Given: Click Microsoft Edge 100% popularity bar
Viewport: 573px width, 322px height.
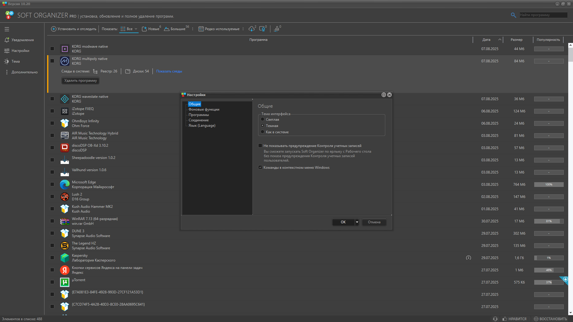Looking at the screenshot, I should [549, 185].
